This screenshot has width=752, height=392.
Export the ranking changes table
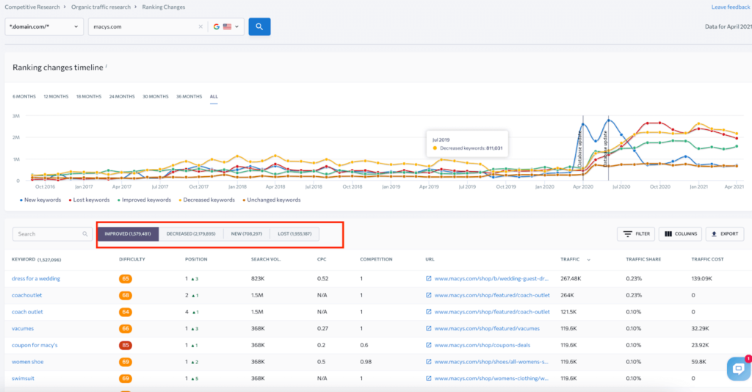pos(725,234)
